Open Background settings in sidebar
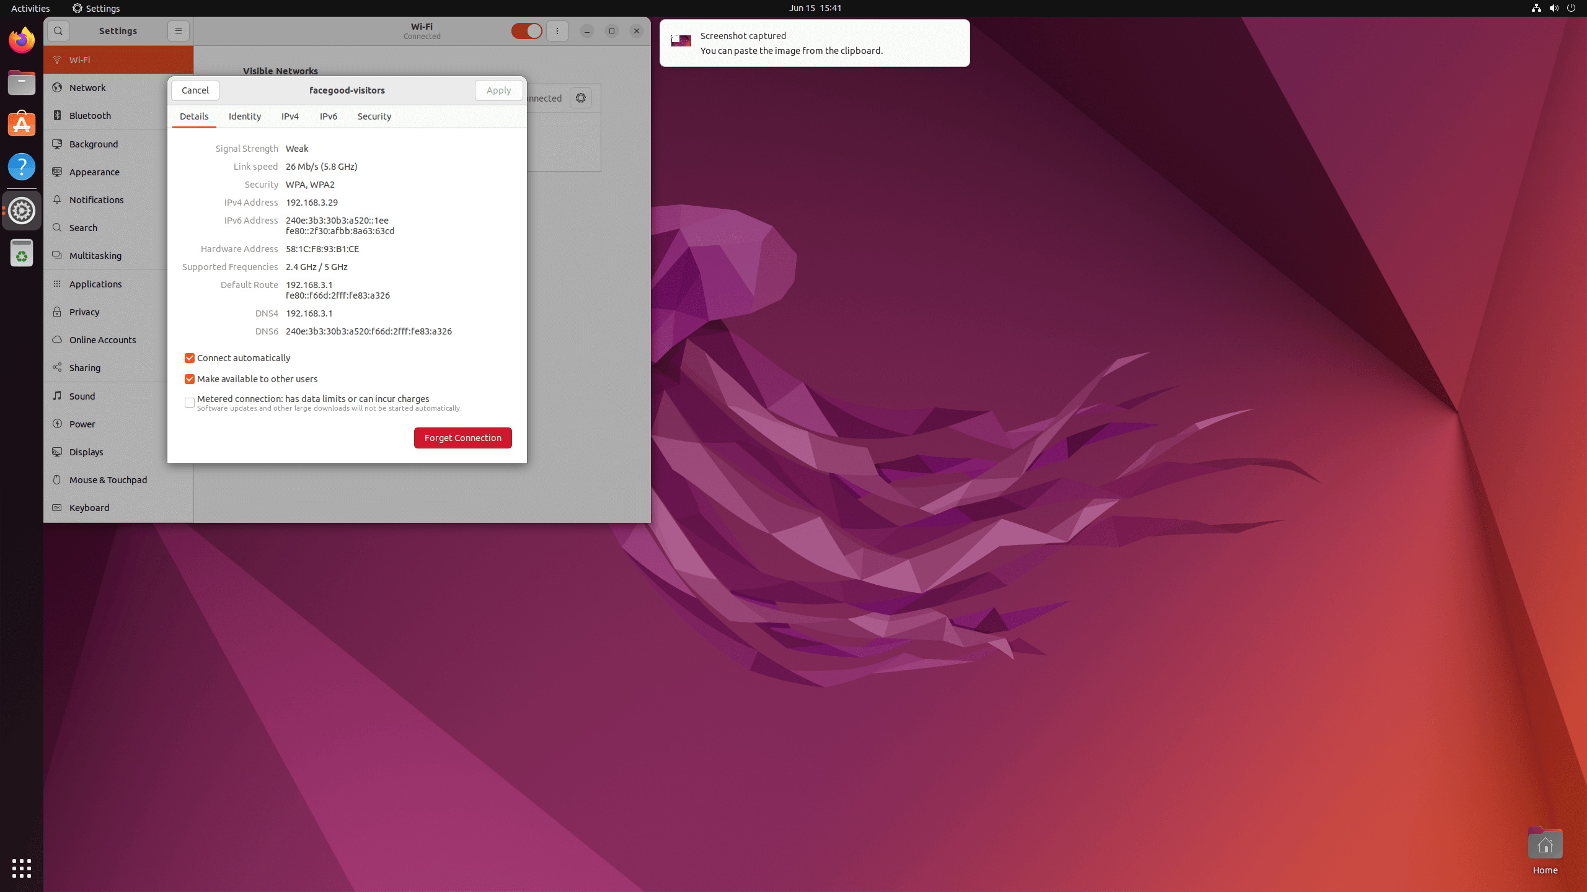 tap(105, 144)
